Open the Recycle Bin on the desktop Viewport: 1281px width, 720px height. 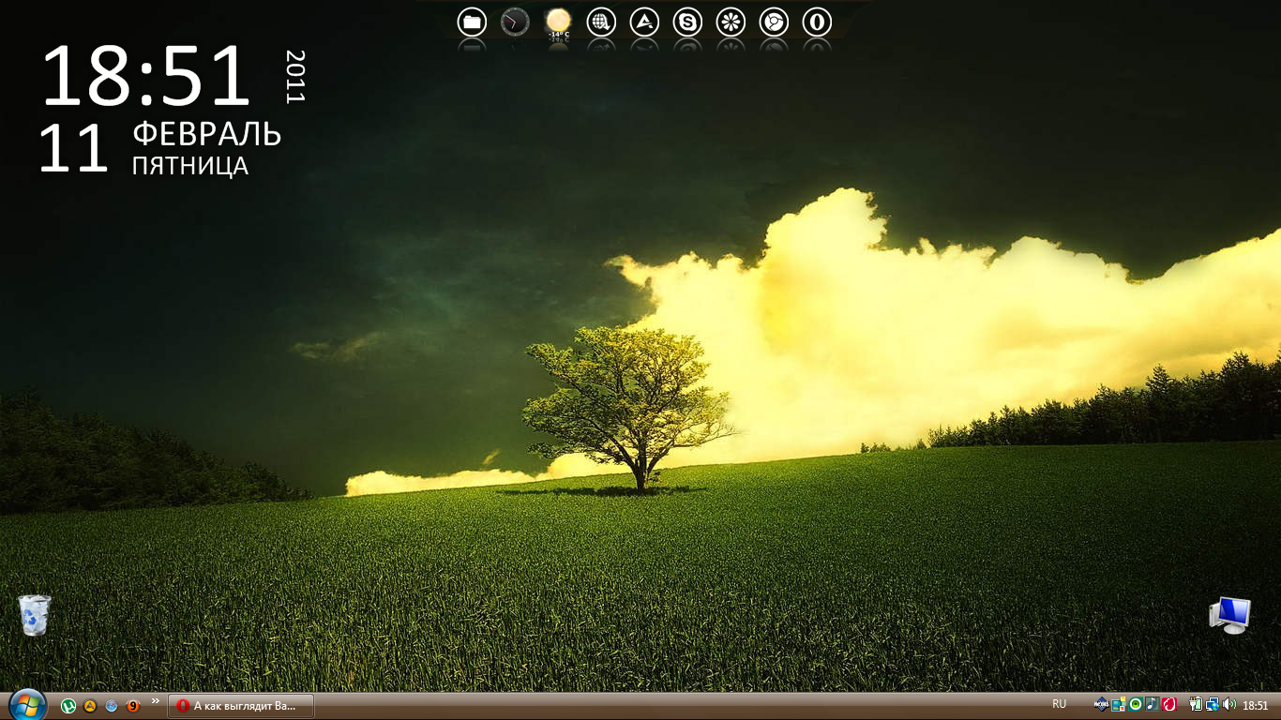click(x=35, y=615)
